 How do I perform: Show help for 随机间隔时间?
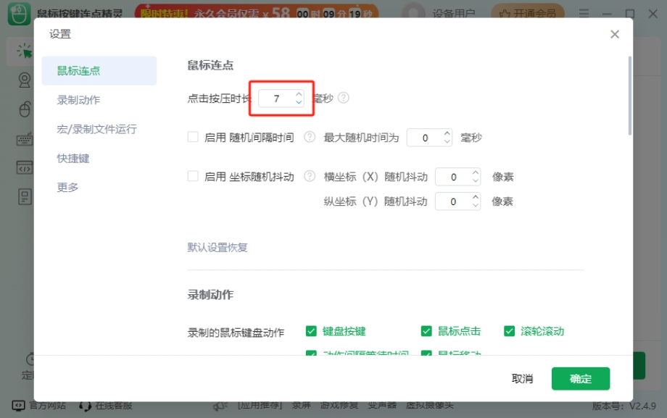point(310,137)
